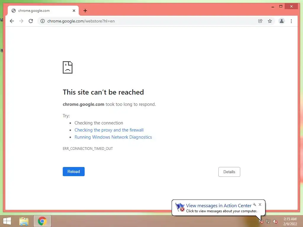303x227 pixels.
Task: Close the Action Center notification balloon
Action: click(260, 205)
